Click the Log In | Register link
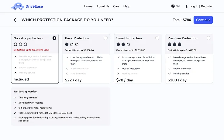Image resolution: width=224 pixels, height=140 pixels. pos(201,6)
